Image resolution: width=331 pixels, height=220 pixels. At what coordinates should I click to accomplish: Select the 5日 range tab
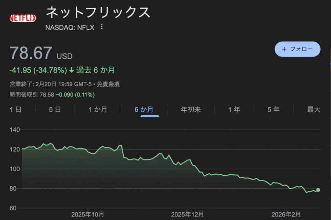pos(55,109)
